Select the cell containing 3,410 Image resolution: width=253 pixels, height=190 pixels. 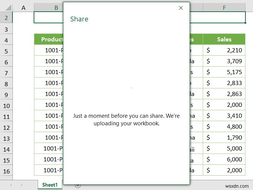point(224,116)
